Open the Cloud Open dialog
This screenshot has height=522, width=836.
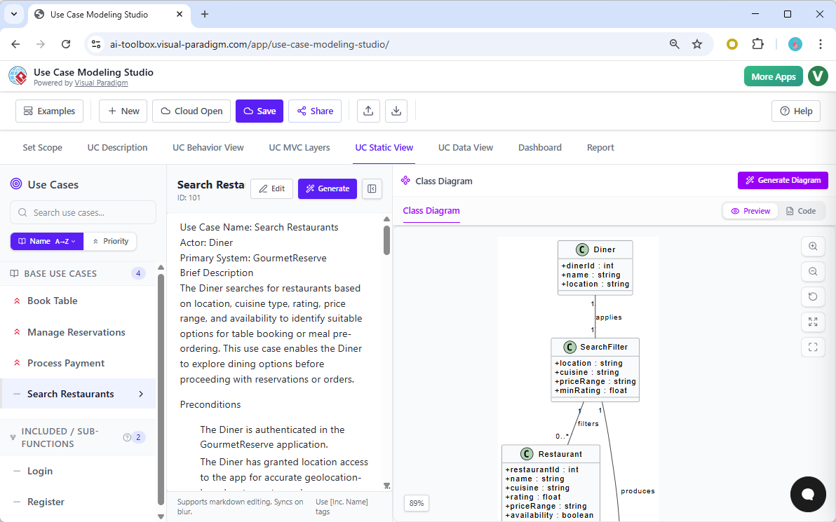click(x=191, y=111)
